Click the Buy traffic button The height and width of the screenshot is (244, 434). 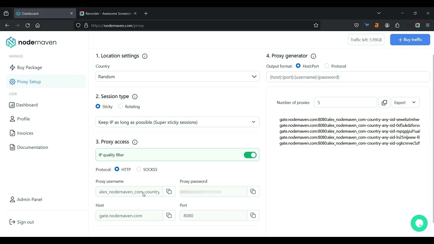coord(410,40)
